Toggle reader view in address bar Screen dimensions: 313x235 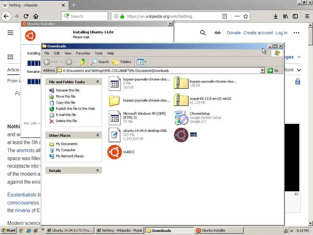pos(225,16)
